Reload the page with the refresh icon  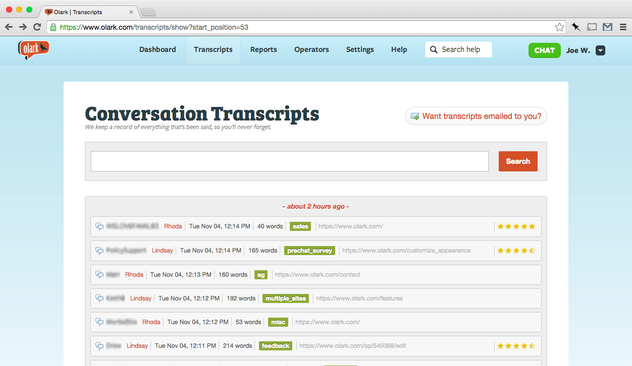37,27
